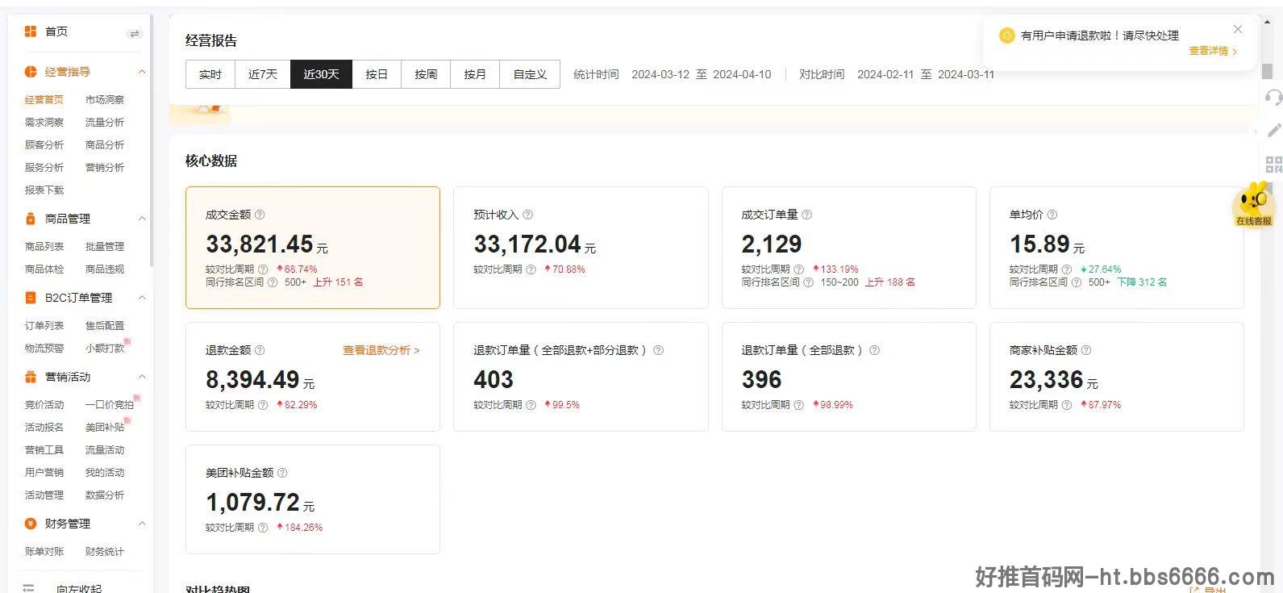Open the 在线客服 mascot icon

[x=1253, y=203]
